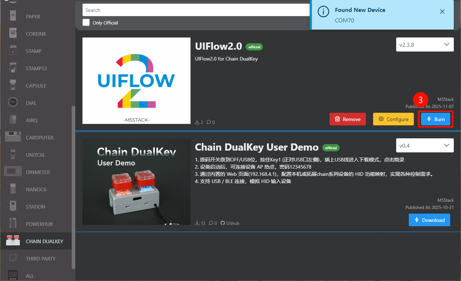This screenshot has height=281, width=461.
Task: Pick the DIAL device icon
Action: 13,103
